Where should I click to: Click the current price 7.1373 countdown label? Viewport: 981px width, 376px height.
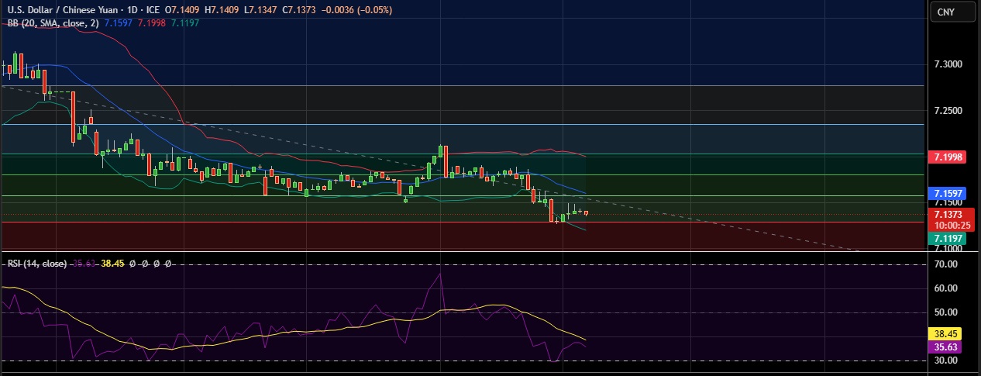click(948, 219)
